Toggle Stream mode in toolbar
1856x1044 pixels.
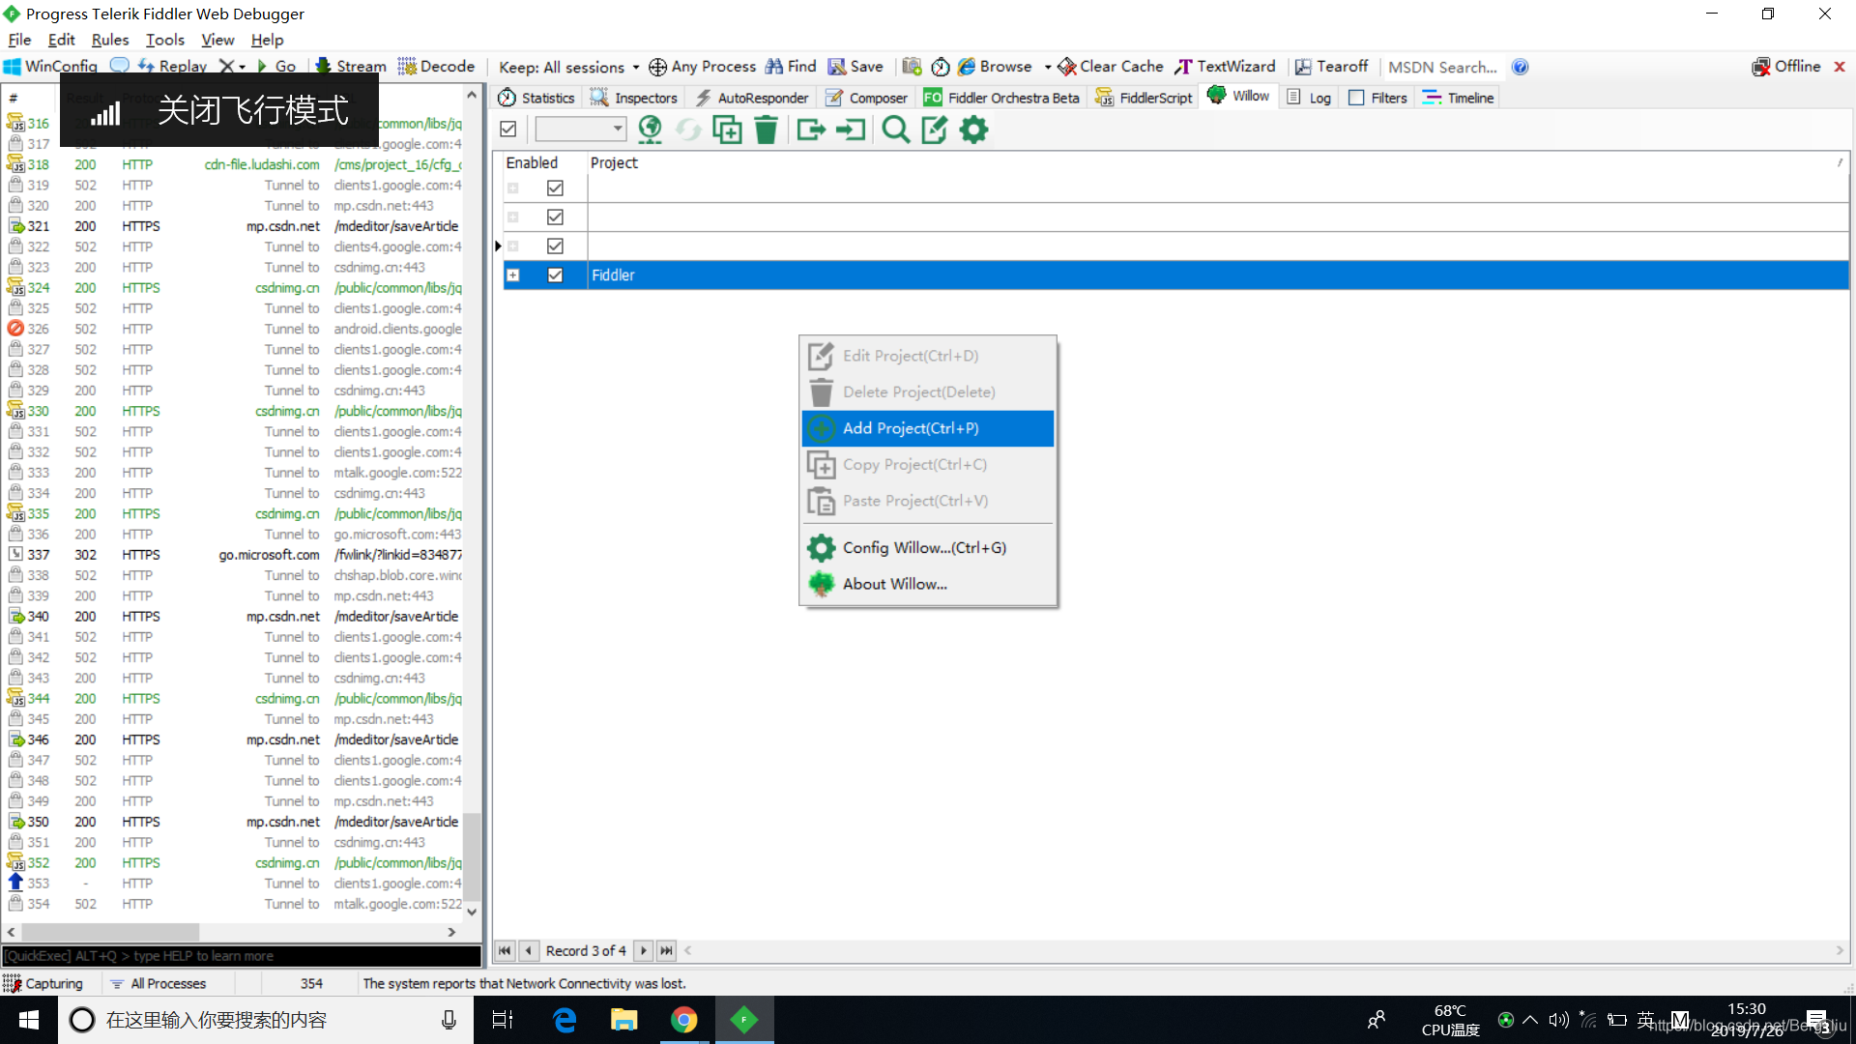point(350,66)
